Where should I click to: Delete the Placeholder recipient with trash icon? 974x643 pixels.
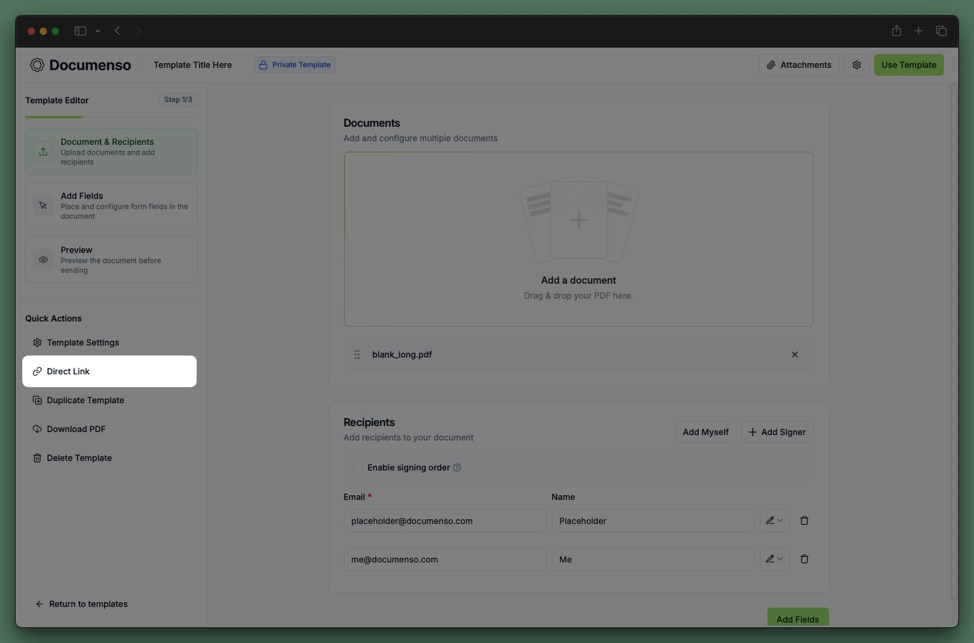pos(804,520)
